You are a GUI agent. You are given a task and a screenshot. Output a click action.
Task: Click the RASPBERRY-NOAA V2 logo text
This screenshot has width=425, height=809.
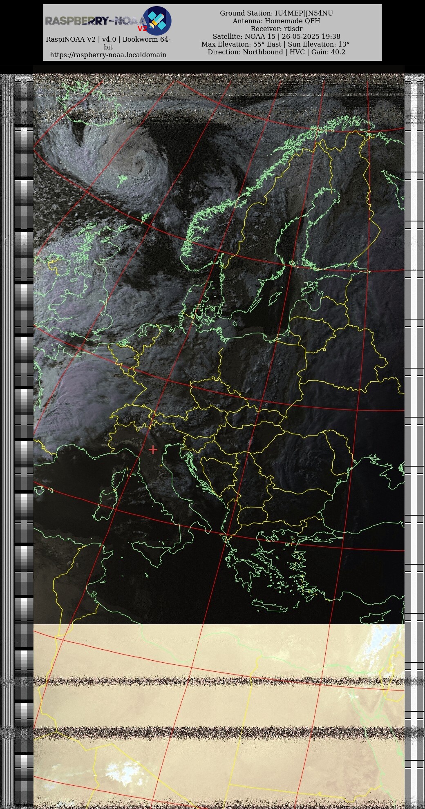[96, 22]
